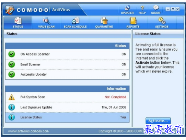Click the License Status panel title
This screenshot has width=186, height=140.
point(148,34)
